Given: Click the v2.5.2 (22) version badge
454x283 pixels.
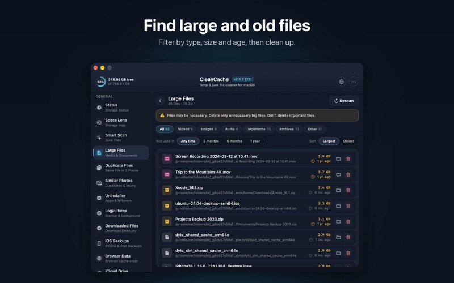Looking at the screenshot, I should [243, 79].
